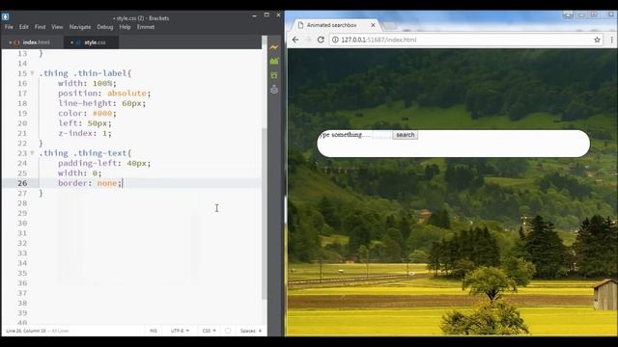Click 'Line 26, Column 18' in status bar
This screenshot has width=618, height=347.
26,331
